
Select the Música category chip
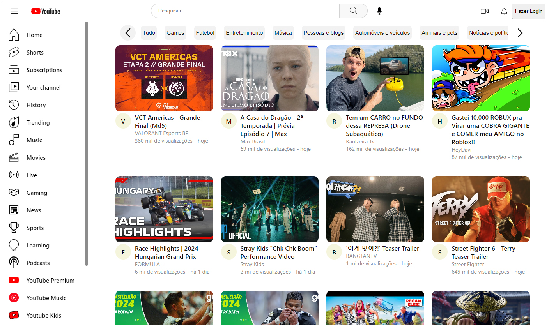(x=283, y=33)
